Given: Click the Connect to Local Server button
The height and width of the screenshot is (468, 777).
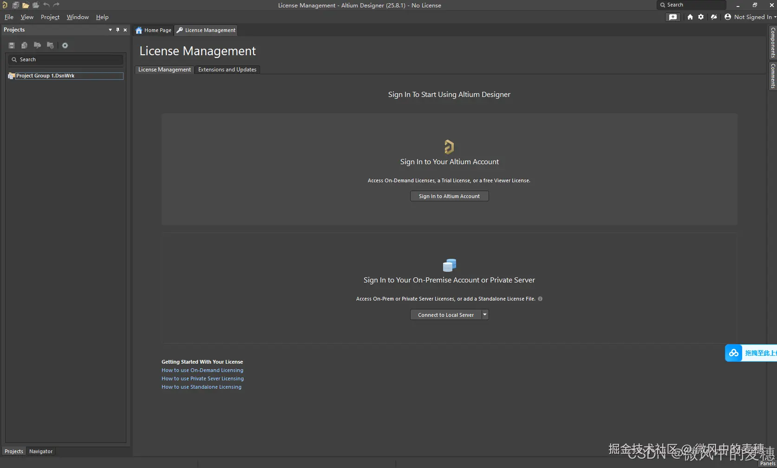Looking at the screenshot, I should (446, 314).
